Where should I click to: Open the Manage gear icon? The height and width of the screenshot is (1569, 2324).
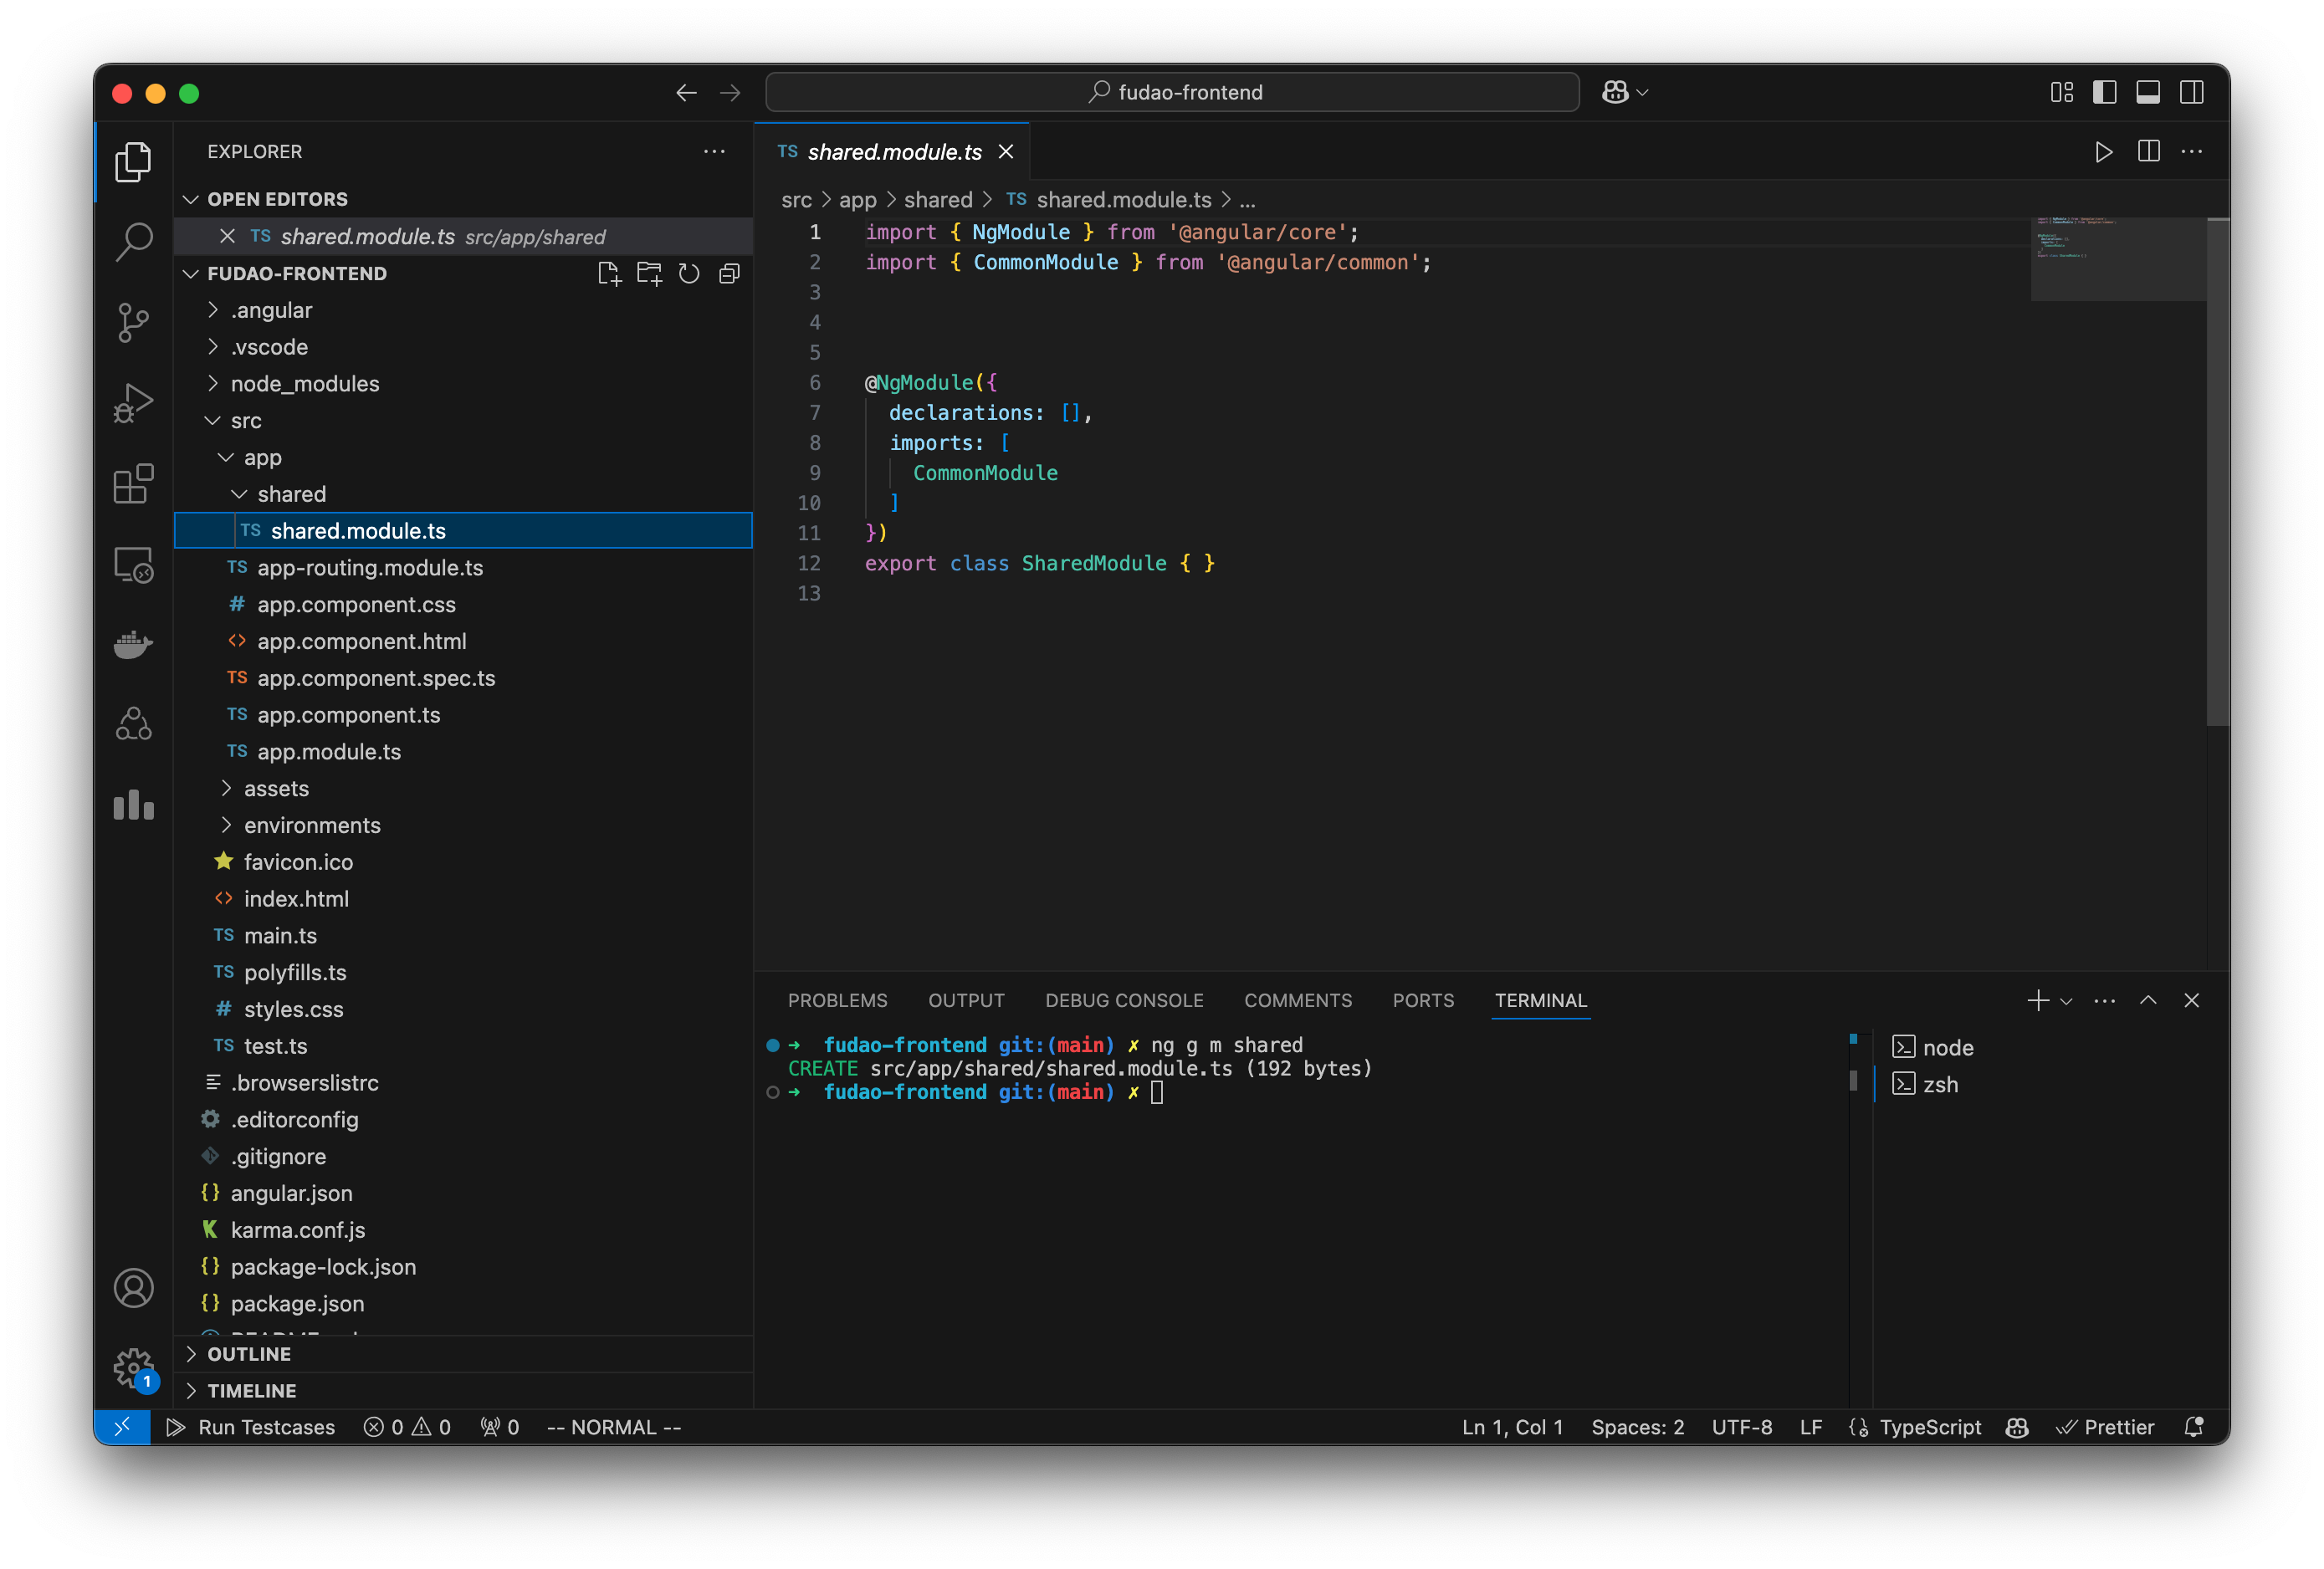point(133,1368)
